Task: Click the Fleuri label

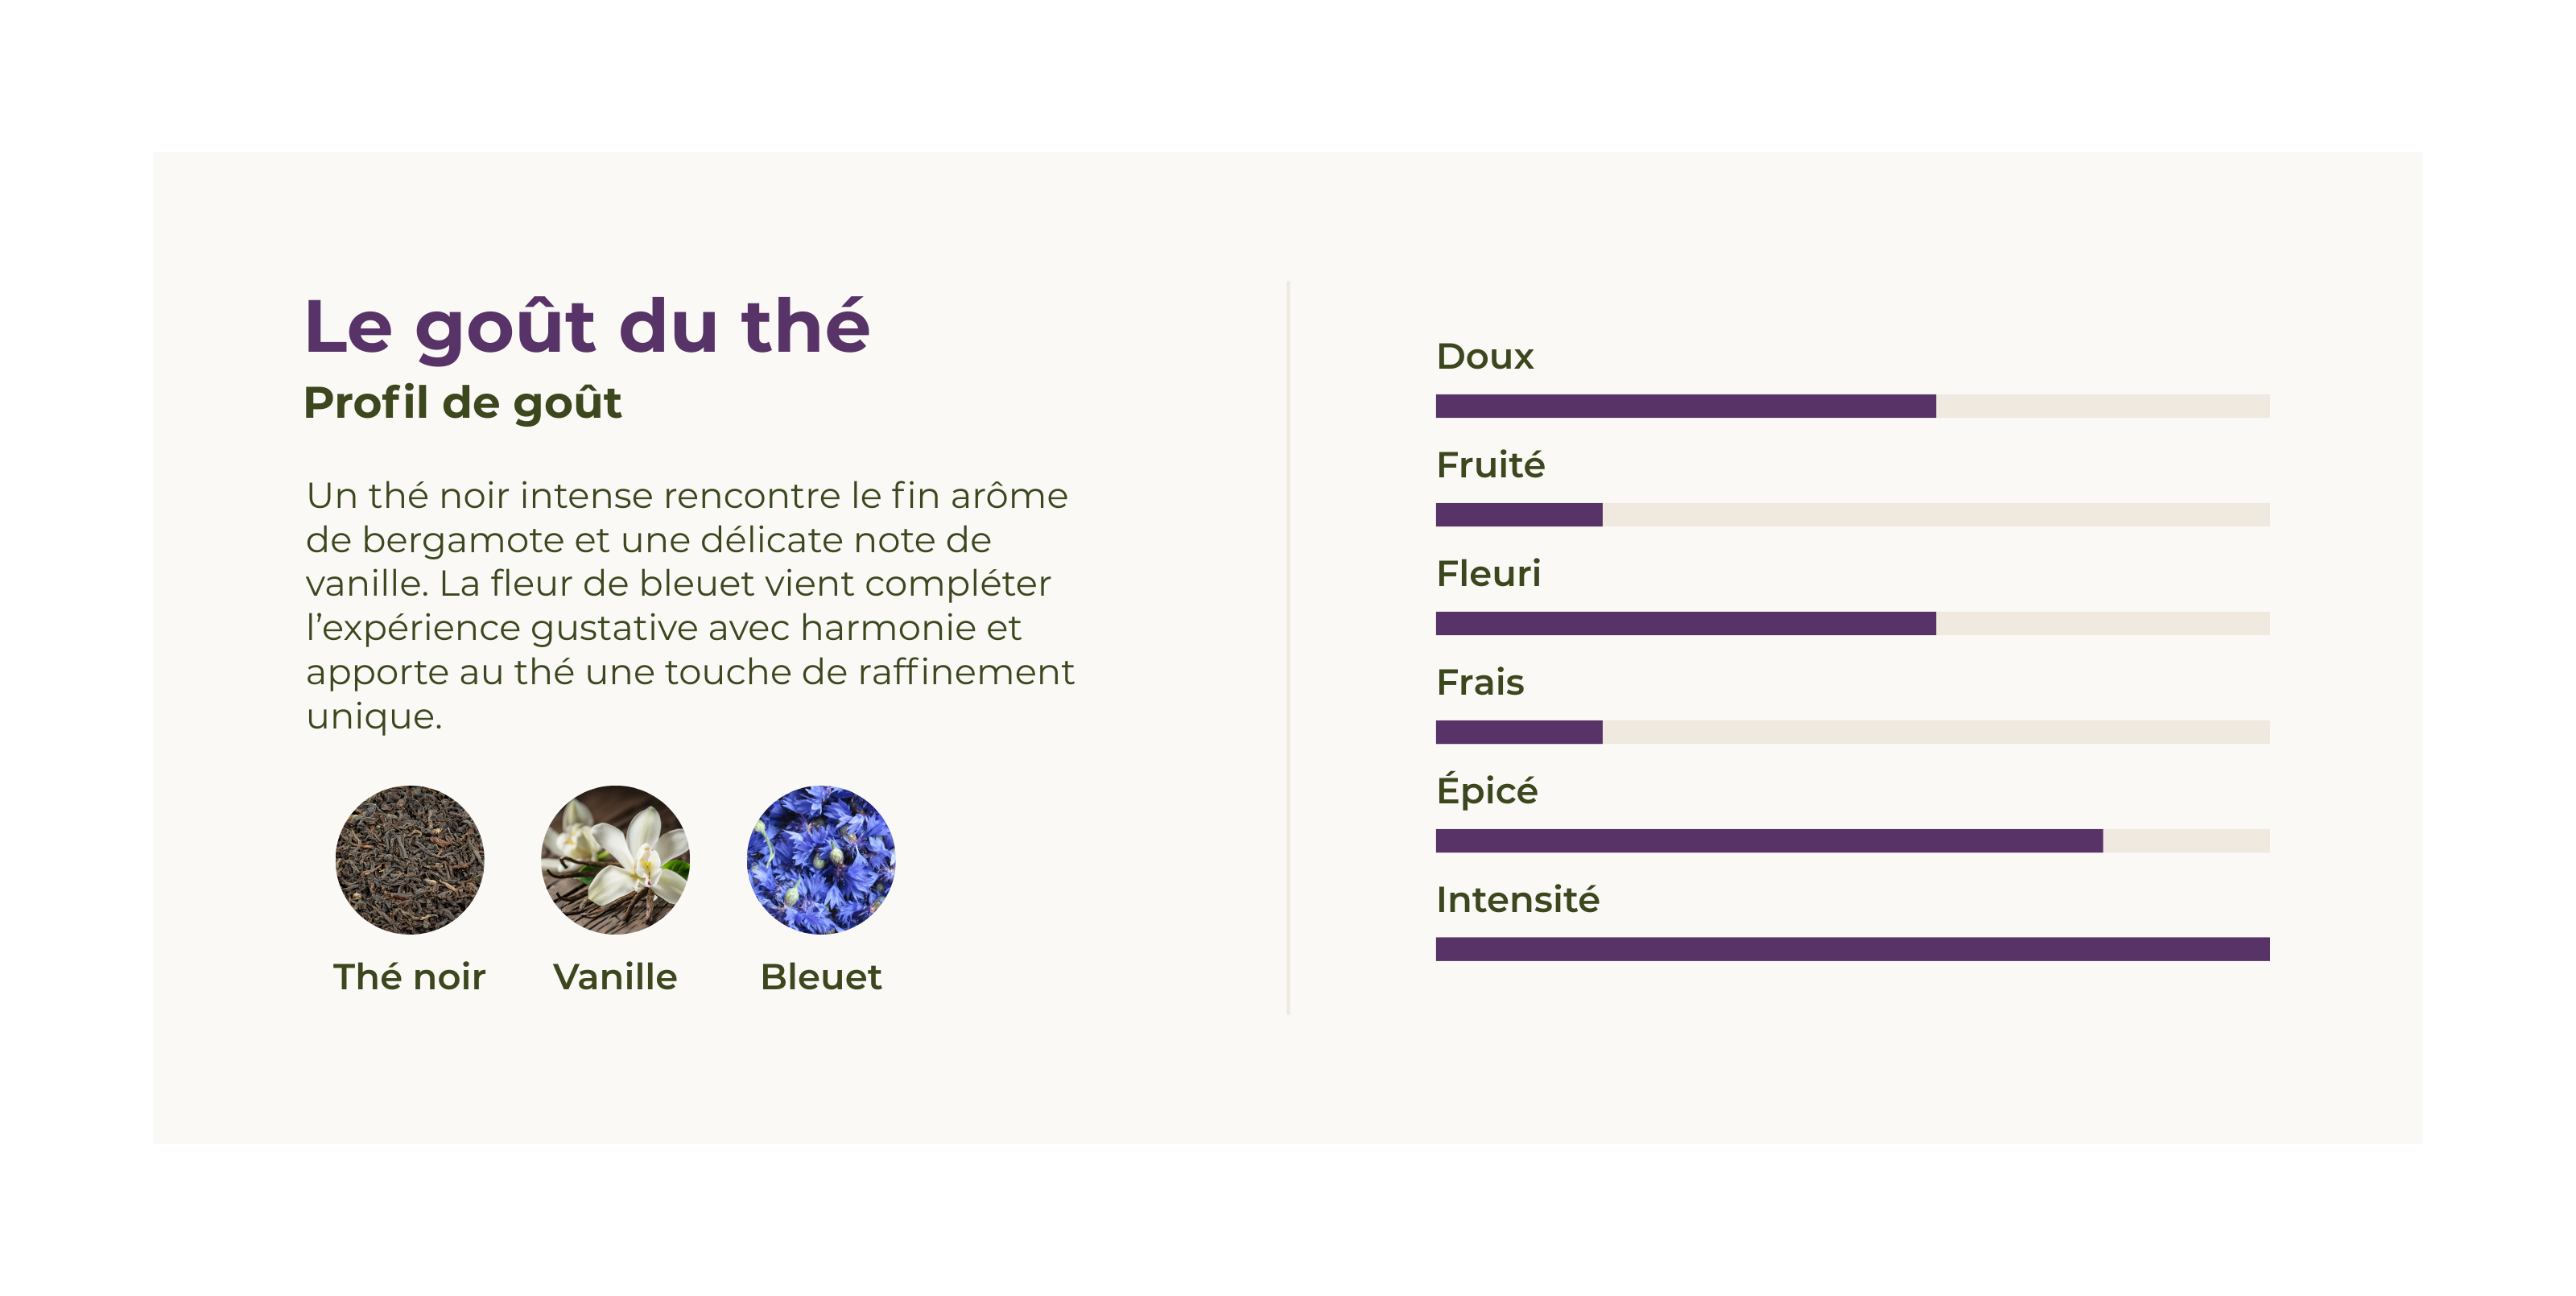Action: tap(1488, 574)
